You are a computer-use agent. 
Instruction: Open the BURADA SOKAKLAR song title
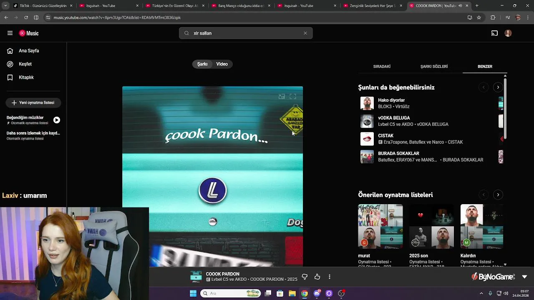pos(398,154)
